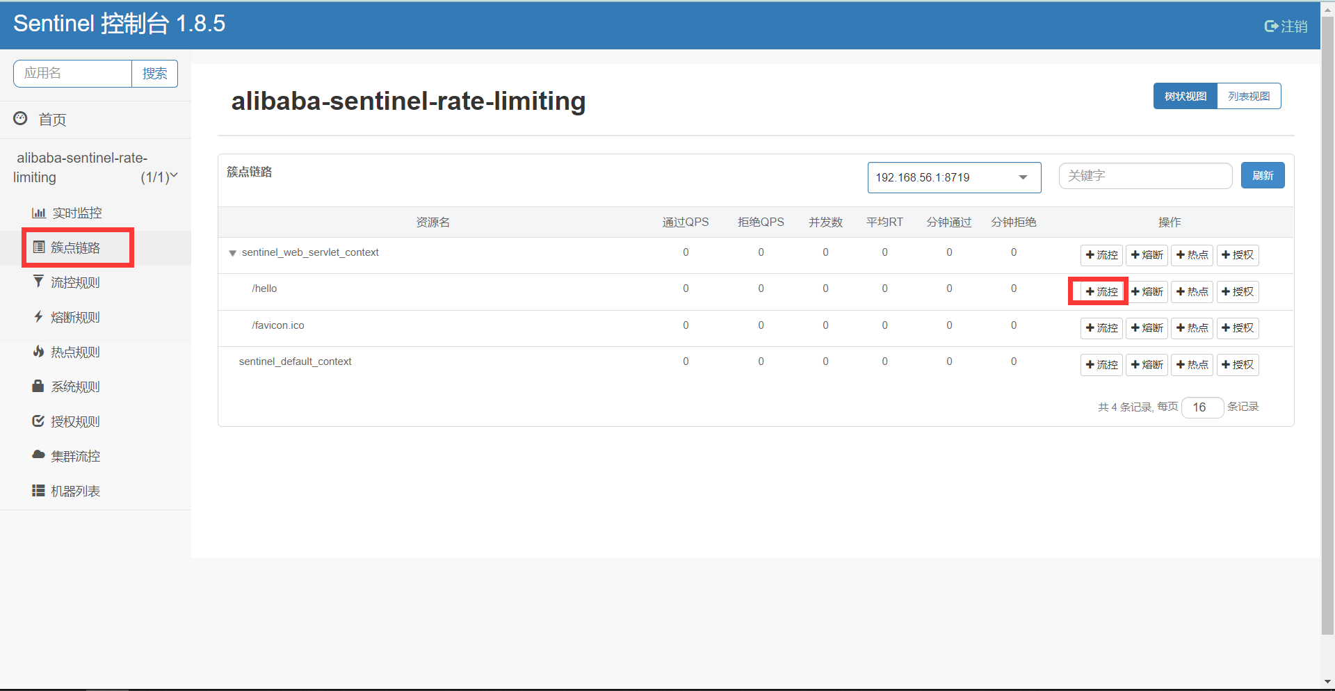Click the 平均RT column header
Viewport: 1335px width, 691px height.
click(884, 222)
